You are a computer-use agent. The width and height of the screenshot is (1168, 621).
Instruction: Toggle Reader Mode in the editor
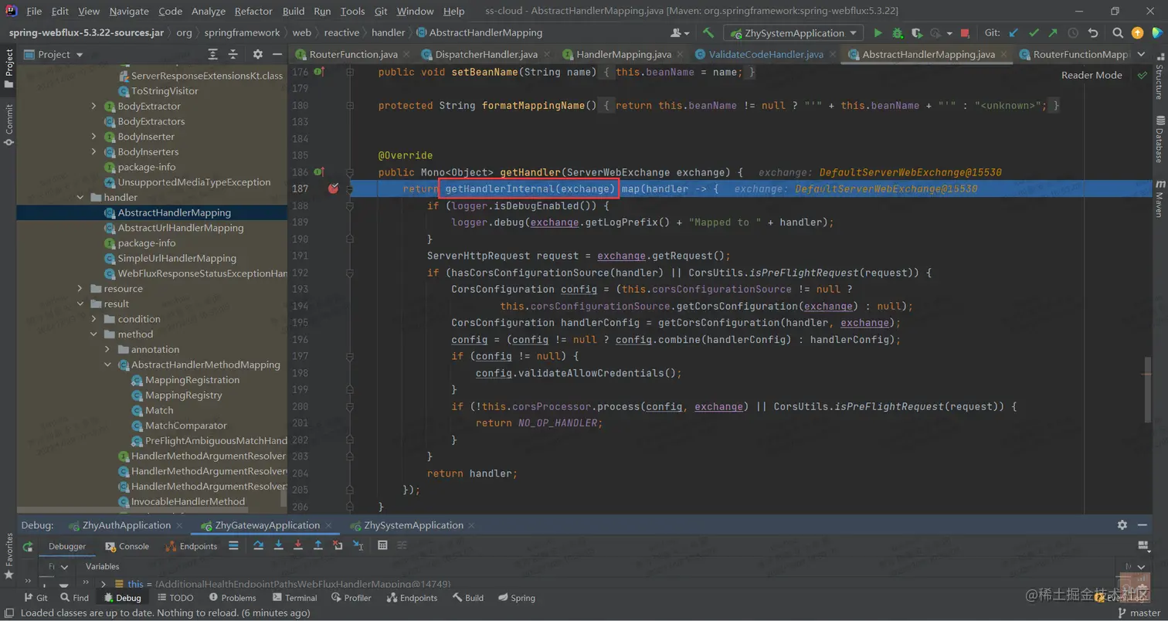(x=1091, y=75)
